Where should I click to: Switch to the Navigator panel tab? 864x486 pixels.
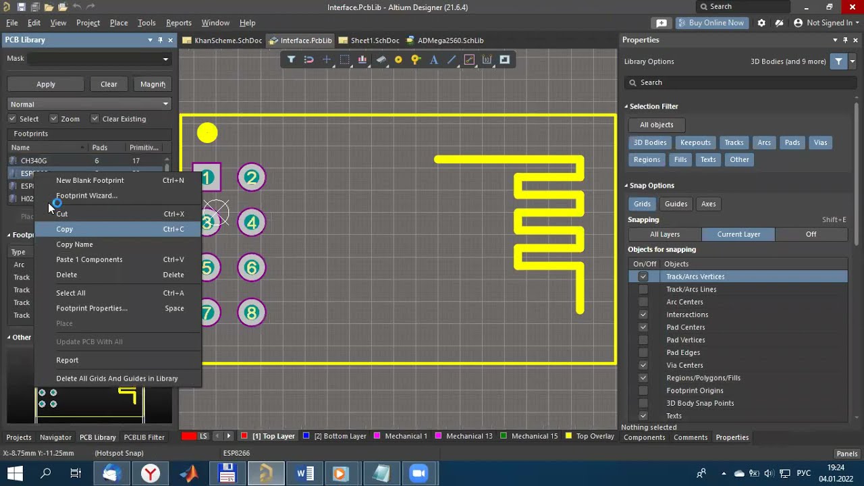[55, 437]
